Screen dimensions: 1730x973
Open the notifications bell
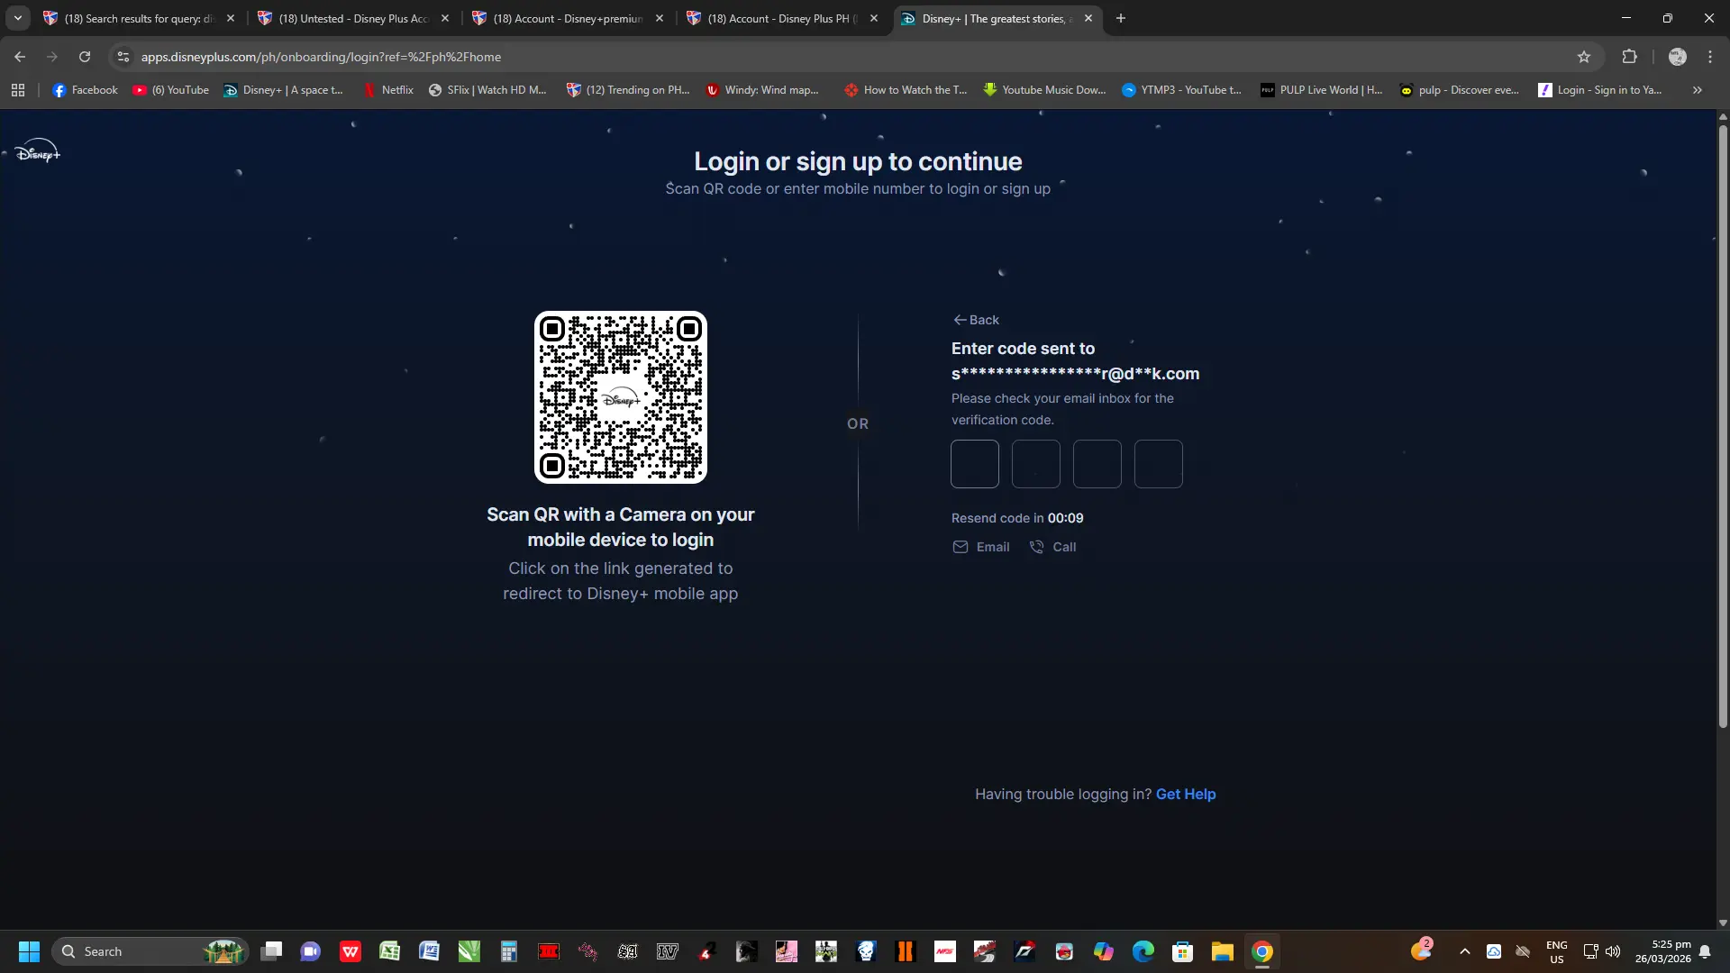click(1705, 951)
